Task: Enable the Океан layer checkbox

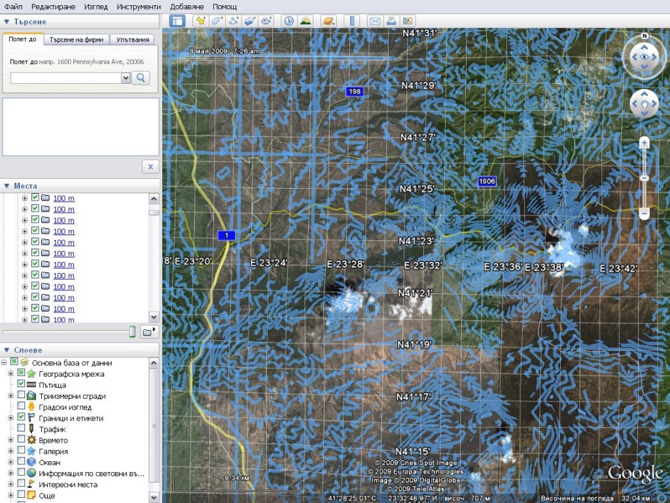Action: click(22, 462)
